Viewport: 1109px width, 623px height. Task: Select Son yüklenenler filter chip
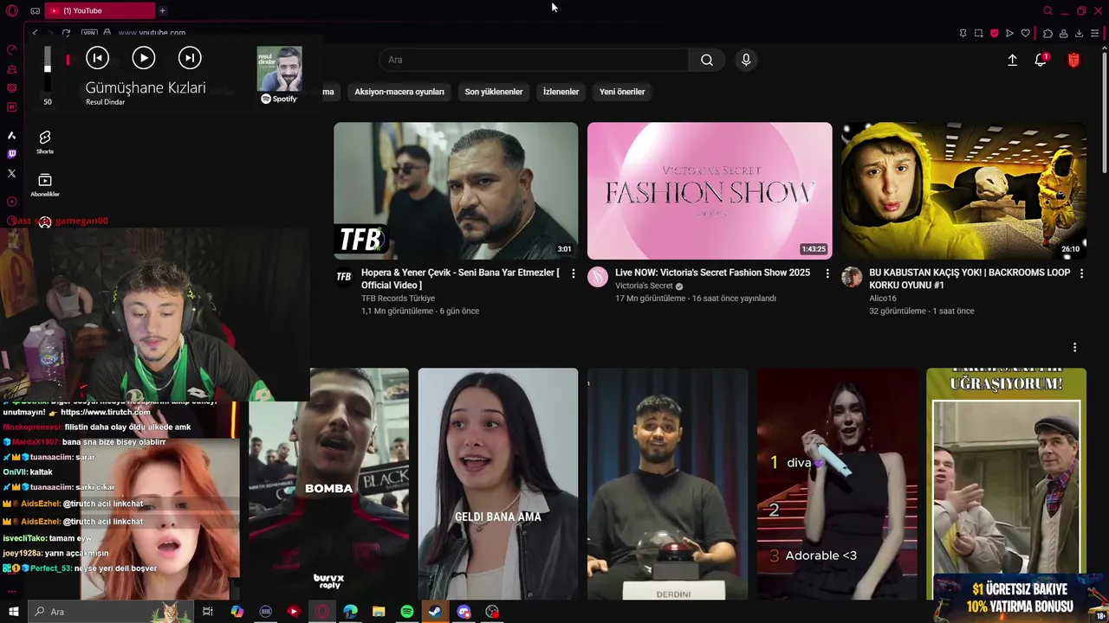coord(494,92)
